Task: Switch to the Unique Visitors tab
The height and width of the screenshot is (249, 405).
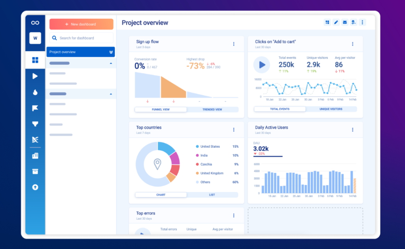Action: tap(331, 109)
